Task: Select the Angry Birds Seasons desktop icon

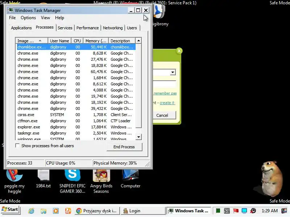Action: pyautogui.click(x=101, y=182)
